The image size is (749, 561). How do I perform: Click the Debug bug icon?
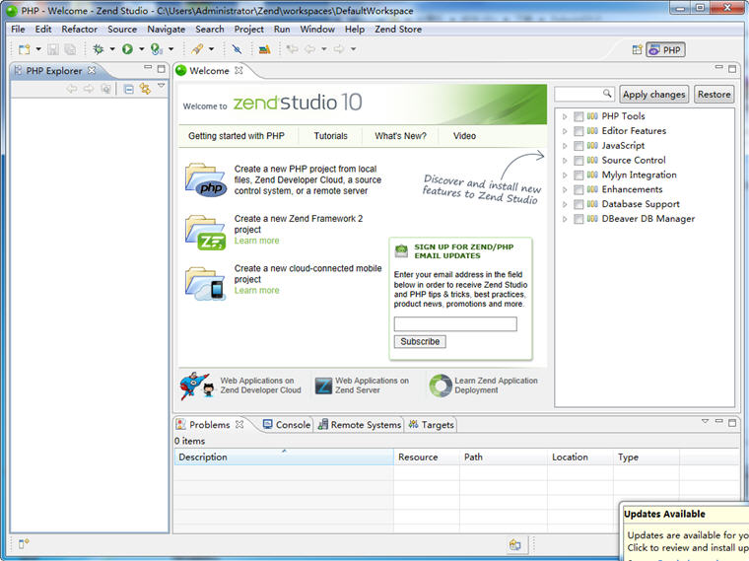(98, 49)
